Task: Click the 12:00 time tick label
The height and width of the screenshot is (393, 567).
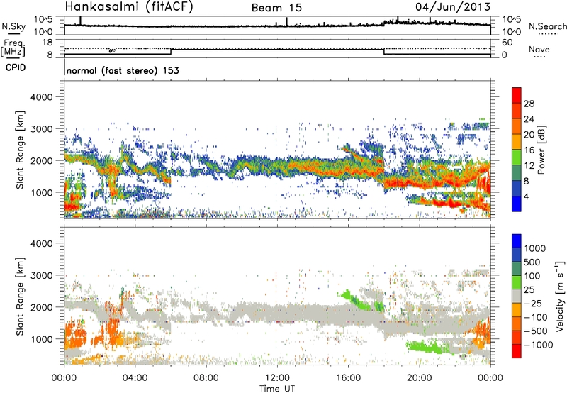Action: pos(277,378)
